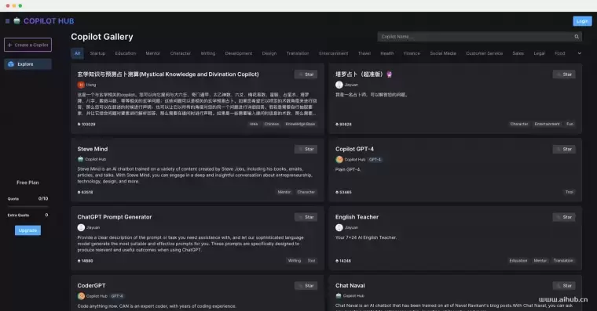Click Steve Mind's Copilot Hub author icon
Viewport: 597px width, 311px height.
coord(80,159)
